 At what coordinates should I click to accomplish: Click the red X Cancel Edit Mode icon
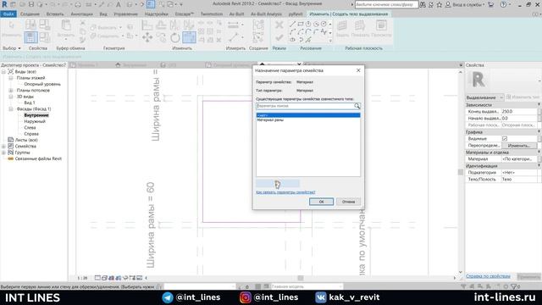(279, 25)
